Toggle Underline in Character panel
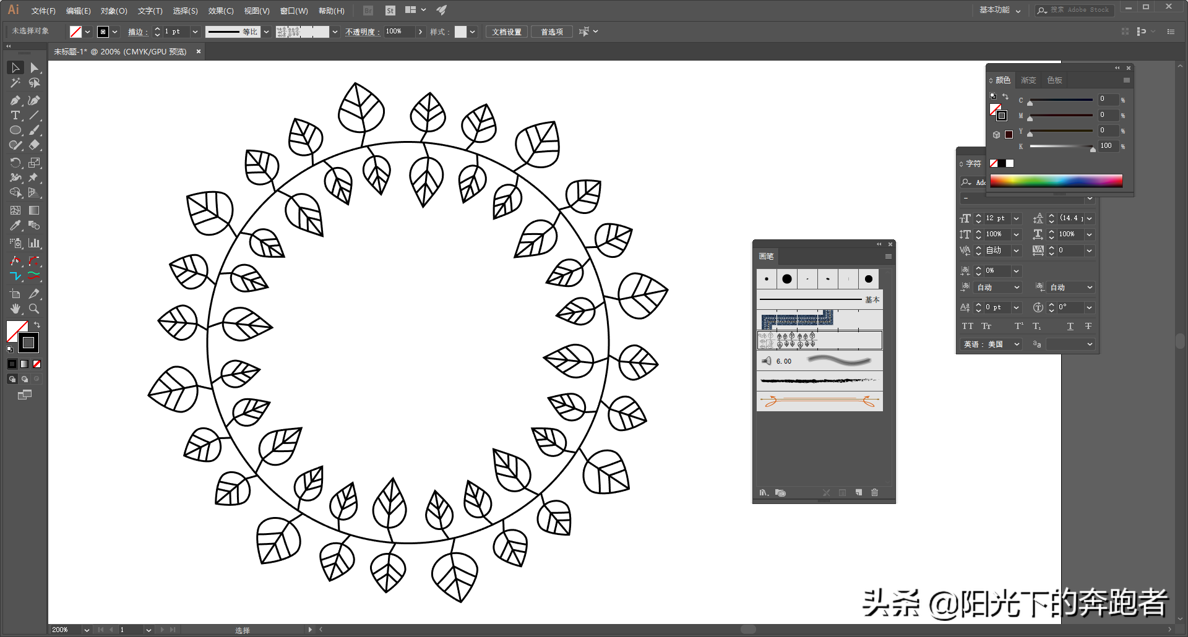Image resolution: width=1188 pixels, height=637 pixels. click(x=1070, y=326)
